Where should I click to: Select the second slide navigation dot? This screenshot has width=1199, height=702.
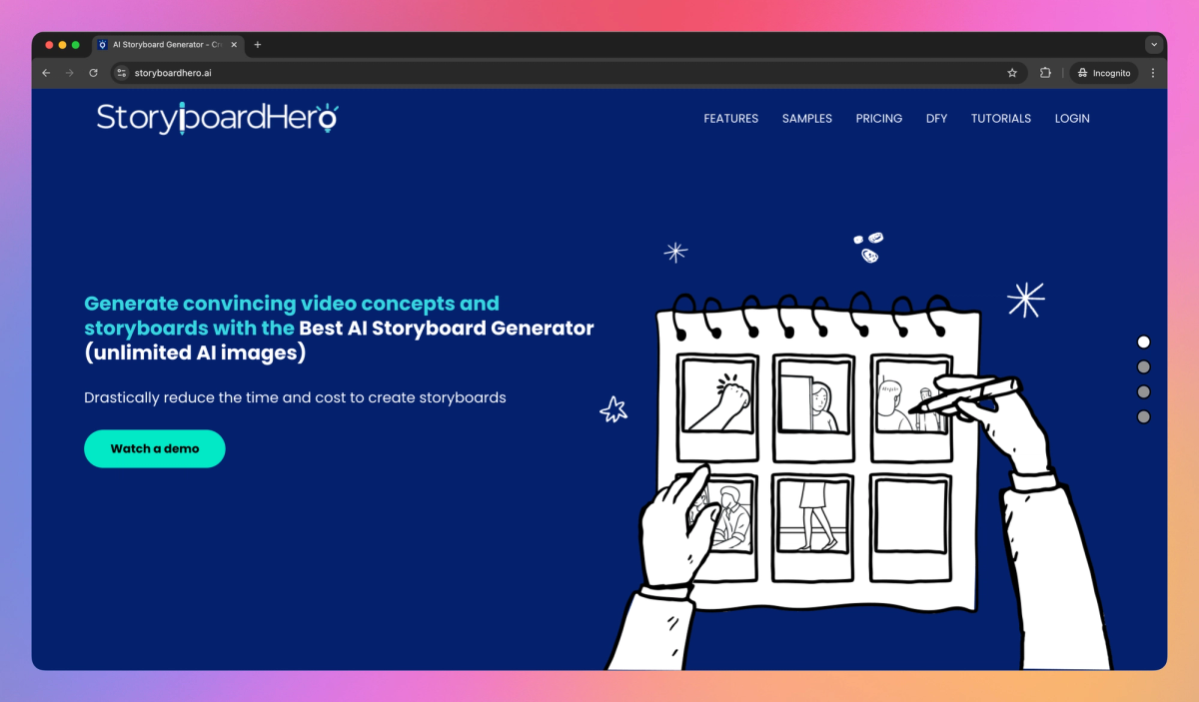tap(1144, 366)
